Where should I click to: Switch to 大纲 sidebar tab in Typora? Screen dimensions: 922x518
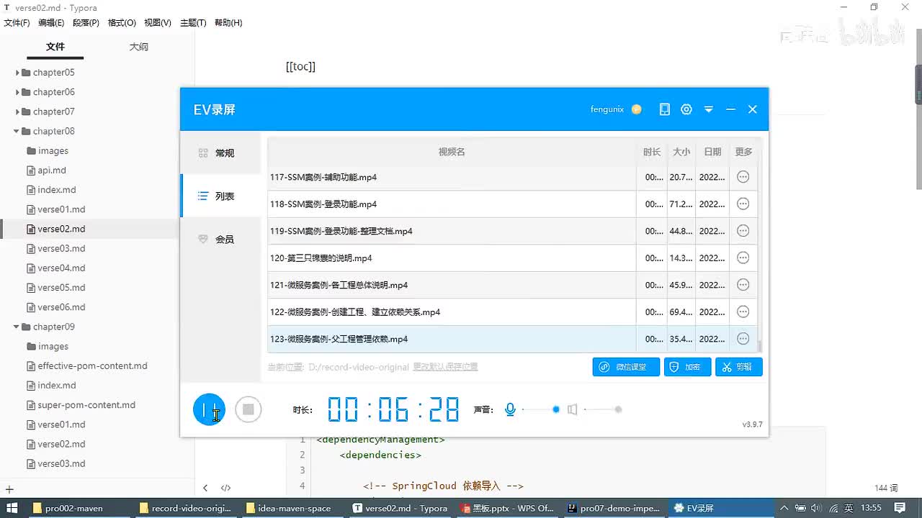pos(139,47)
